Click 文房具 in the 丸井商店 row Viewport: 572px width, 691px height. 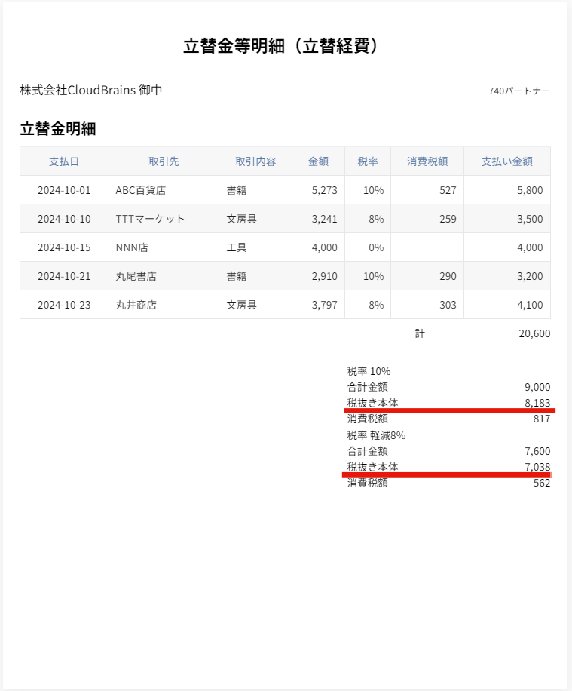pos(255,305)
